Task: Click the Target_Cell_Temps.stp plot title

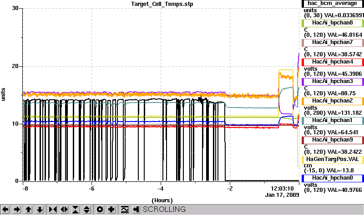Action: 162,4
